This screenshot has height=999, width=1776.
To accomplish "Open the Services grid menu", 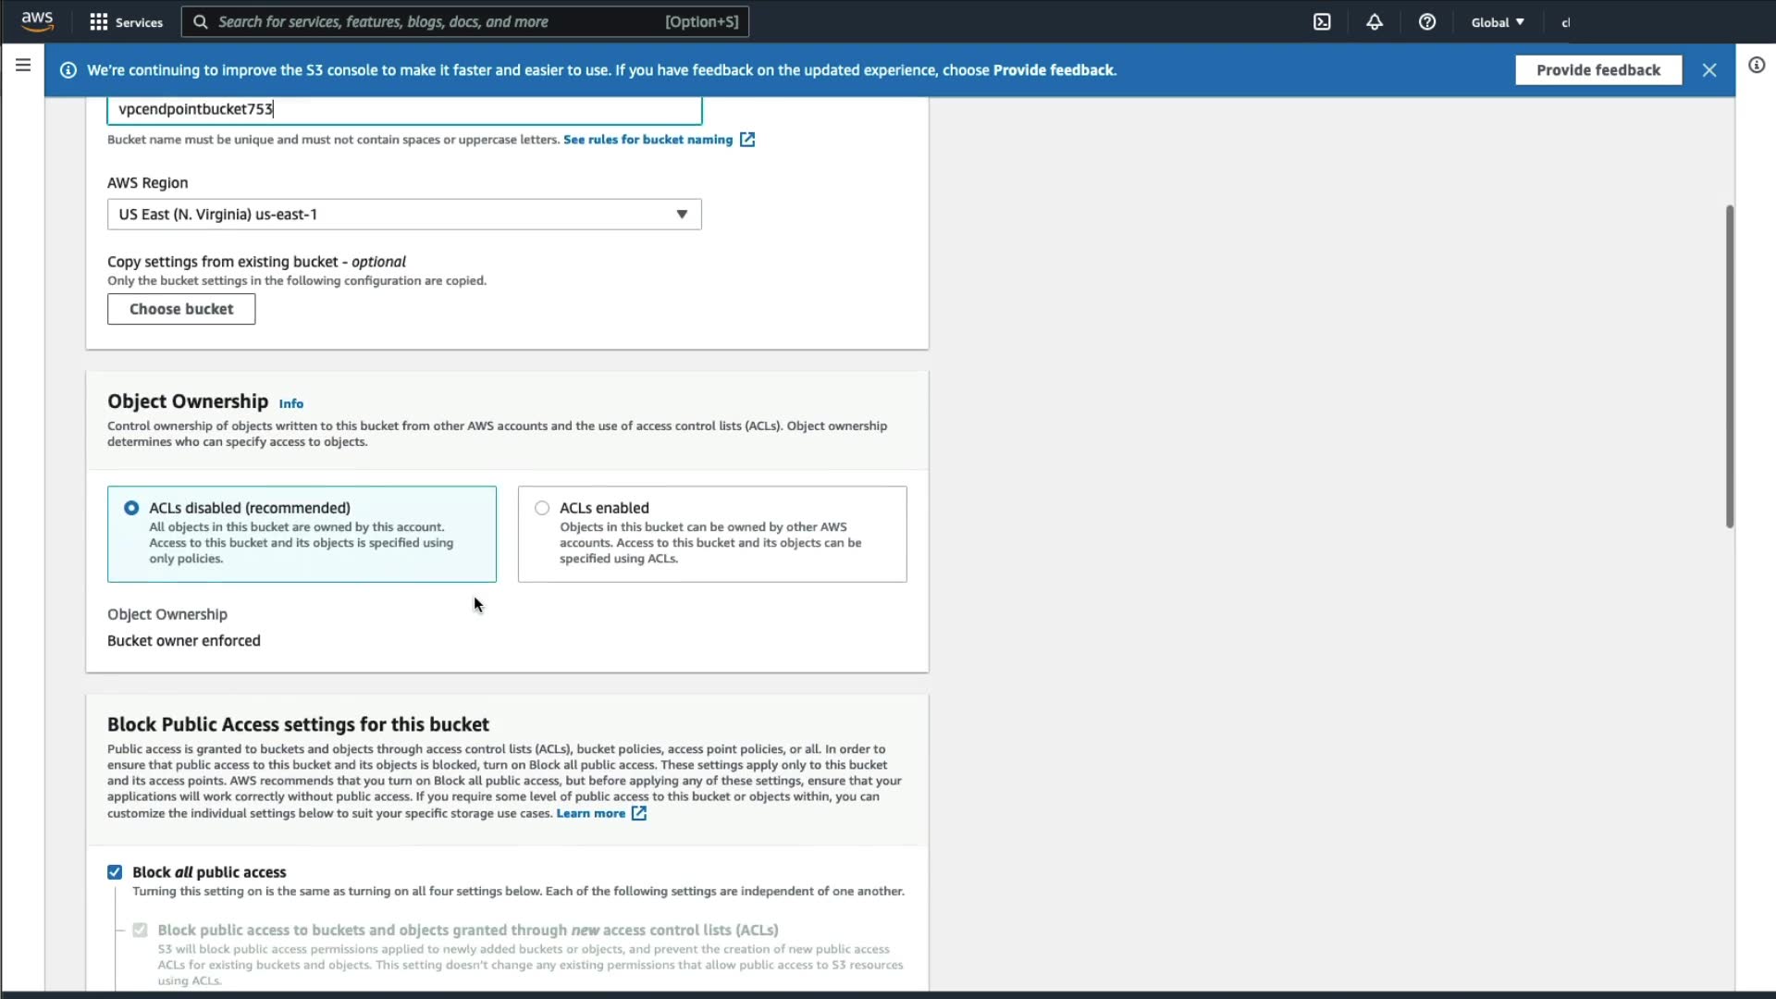I will point(126,22).
